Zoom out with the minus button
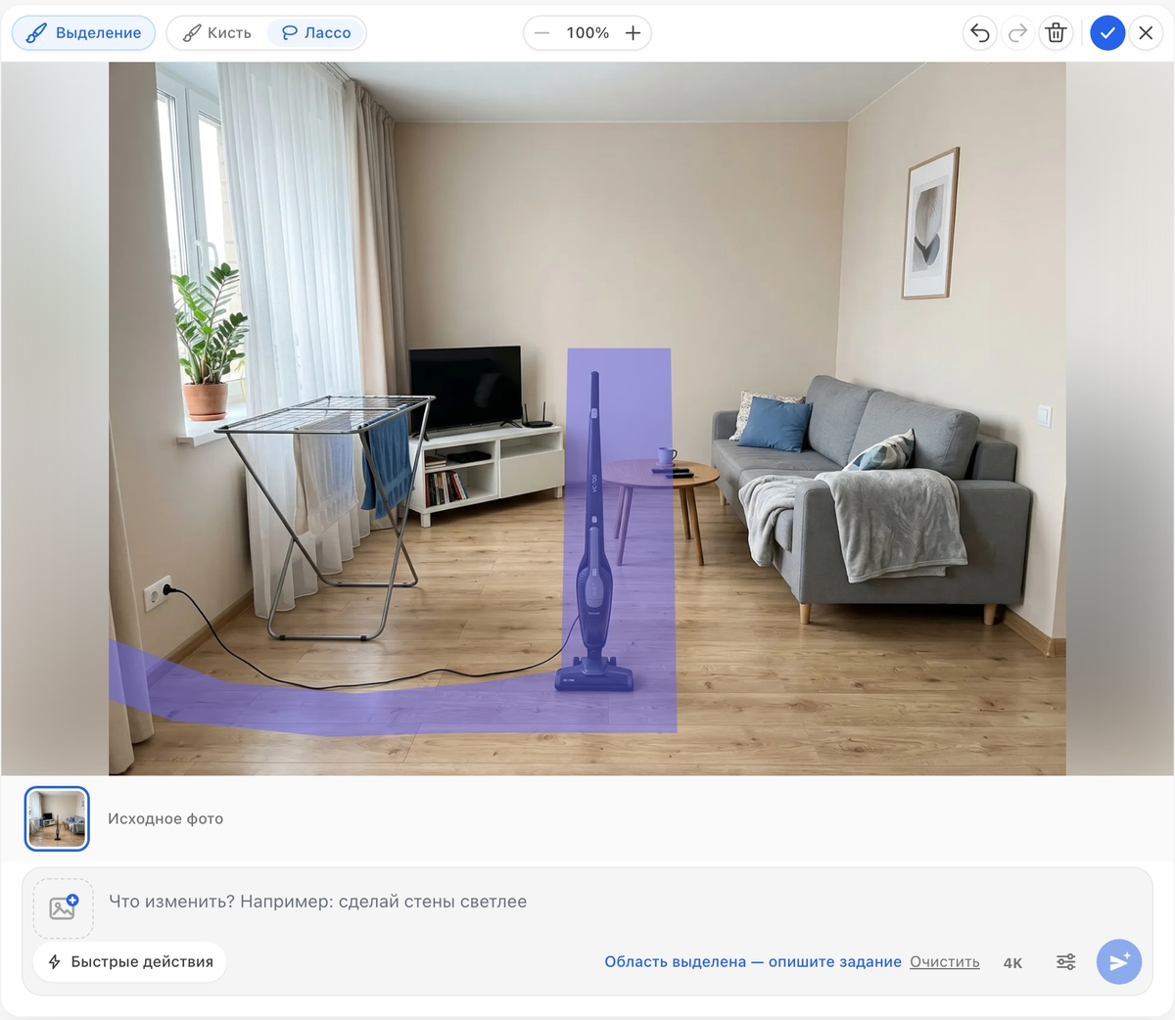The width and height of the screenshot is (1175, 1020). [x=541, y=33]
